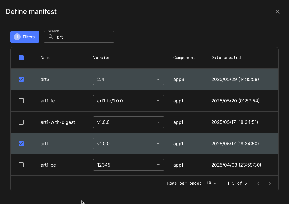Open v1.0.0 dropdown for art1-with-digest
The image size is (289, 204).
click(129, 122)
